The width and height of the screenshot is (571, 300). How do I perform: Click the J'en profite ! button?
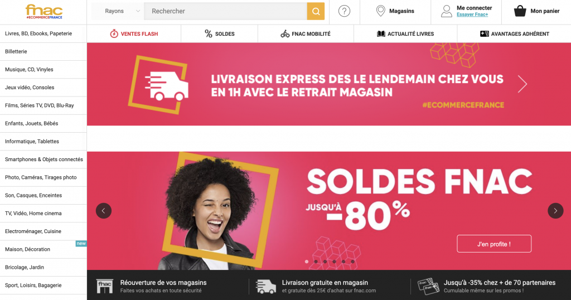[494, 244]
